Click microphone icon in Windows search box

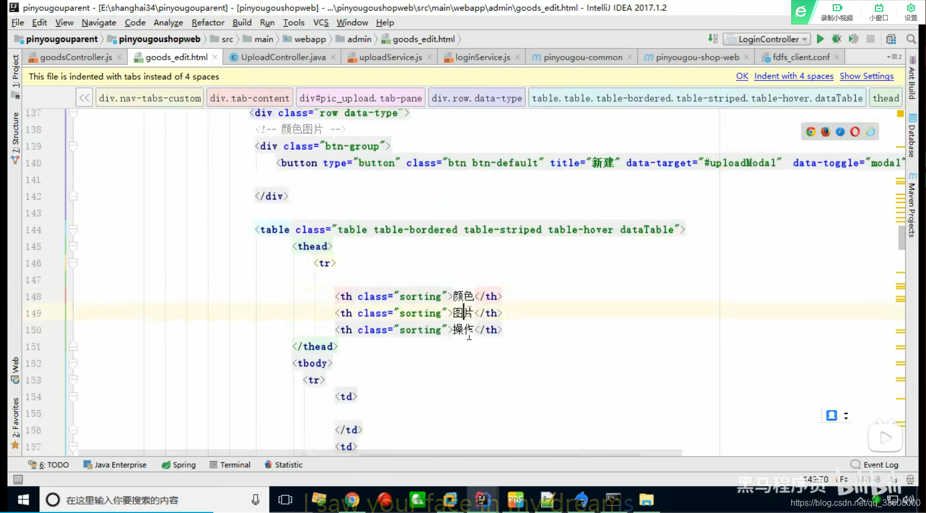pyautogui.click(x=256, y=500)
